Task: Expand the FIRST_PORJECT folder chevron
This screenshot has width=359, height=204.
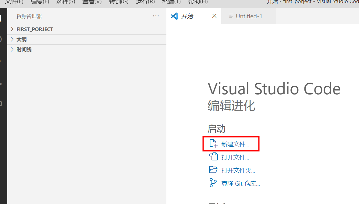Action: (12, 29)
